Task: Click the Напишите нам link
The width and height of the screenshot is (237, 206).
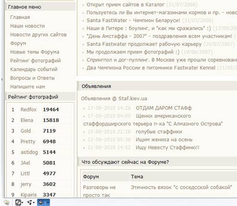Action: 27,87
